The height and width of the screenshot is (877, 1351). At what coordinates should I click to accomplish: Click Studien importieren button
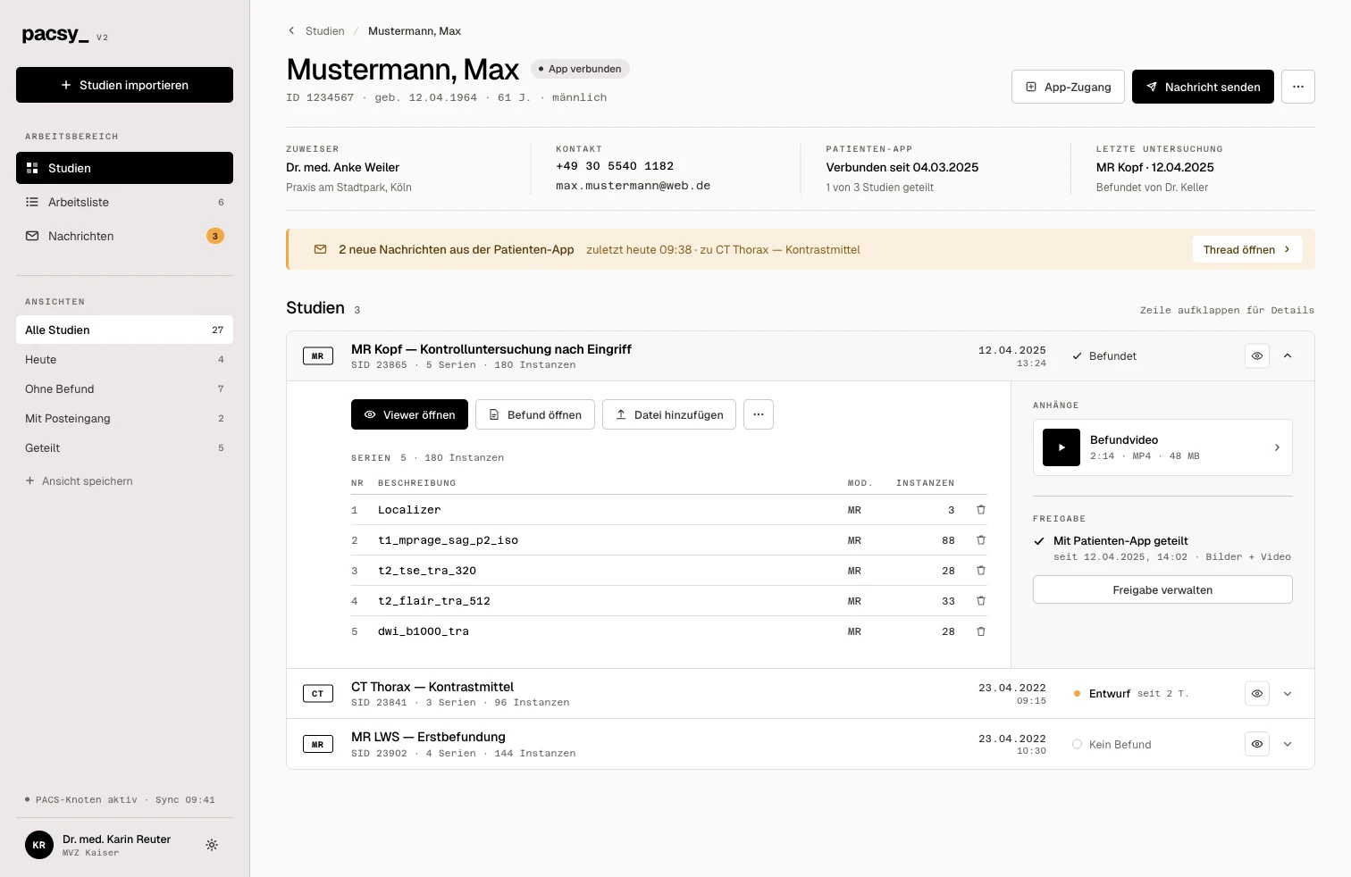(x=124, y=85)
